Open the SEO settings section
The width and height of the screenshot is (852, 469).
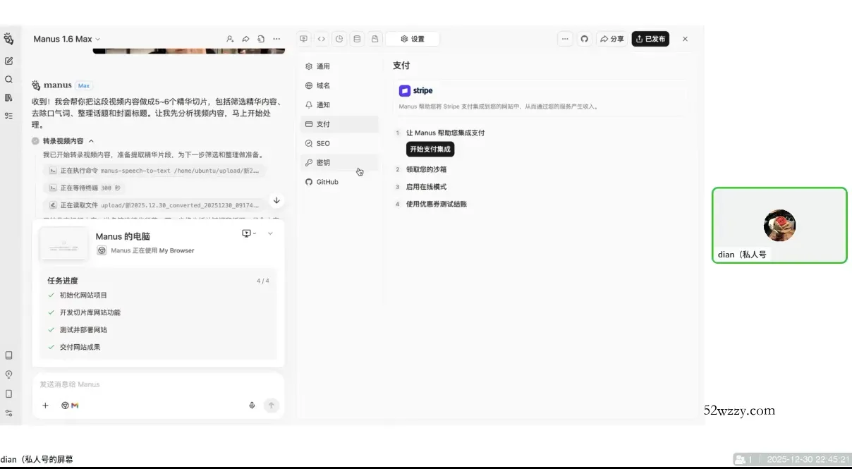pyautogui.click(x=323, y=143)
